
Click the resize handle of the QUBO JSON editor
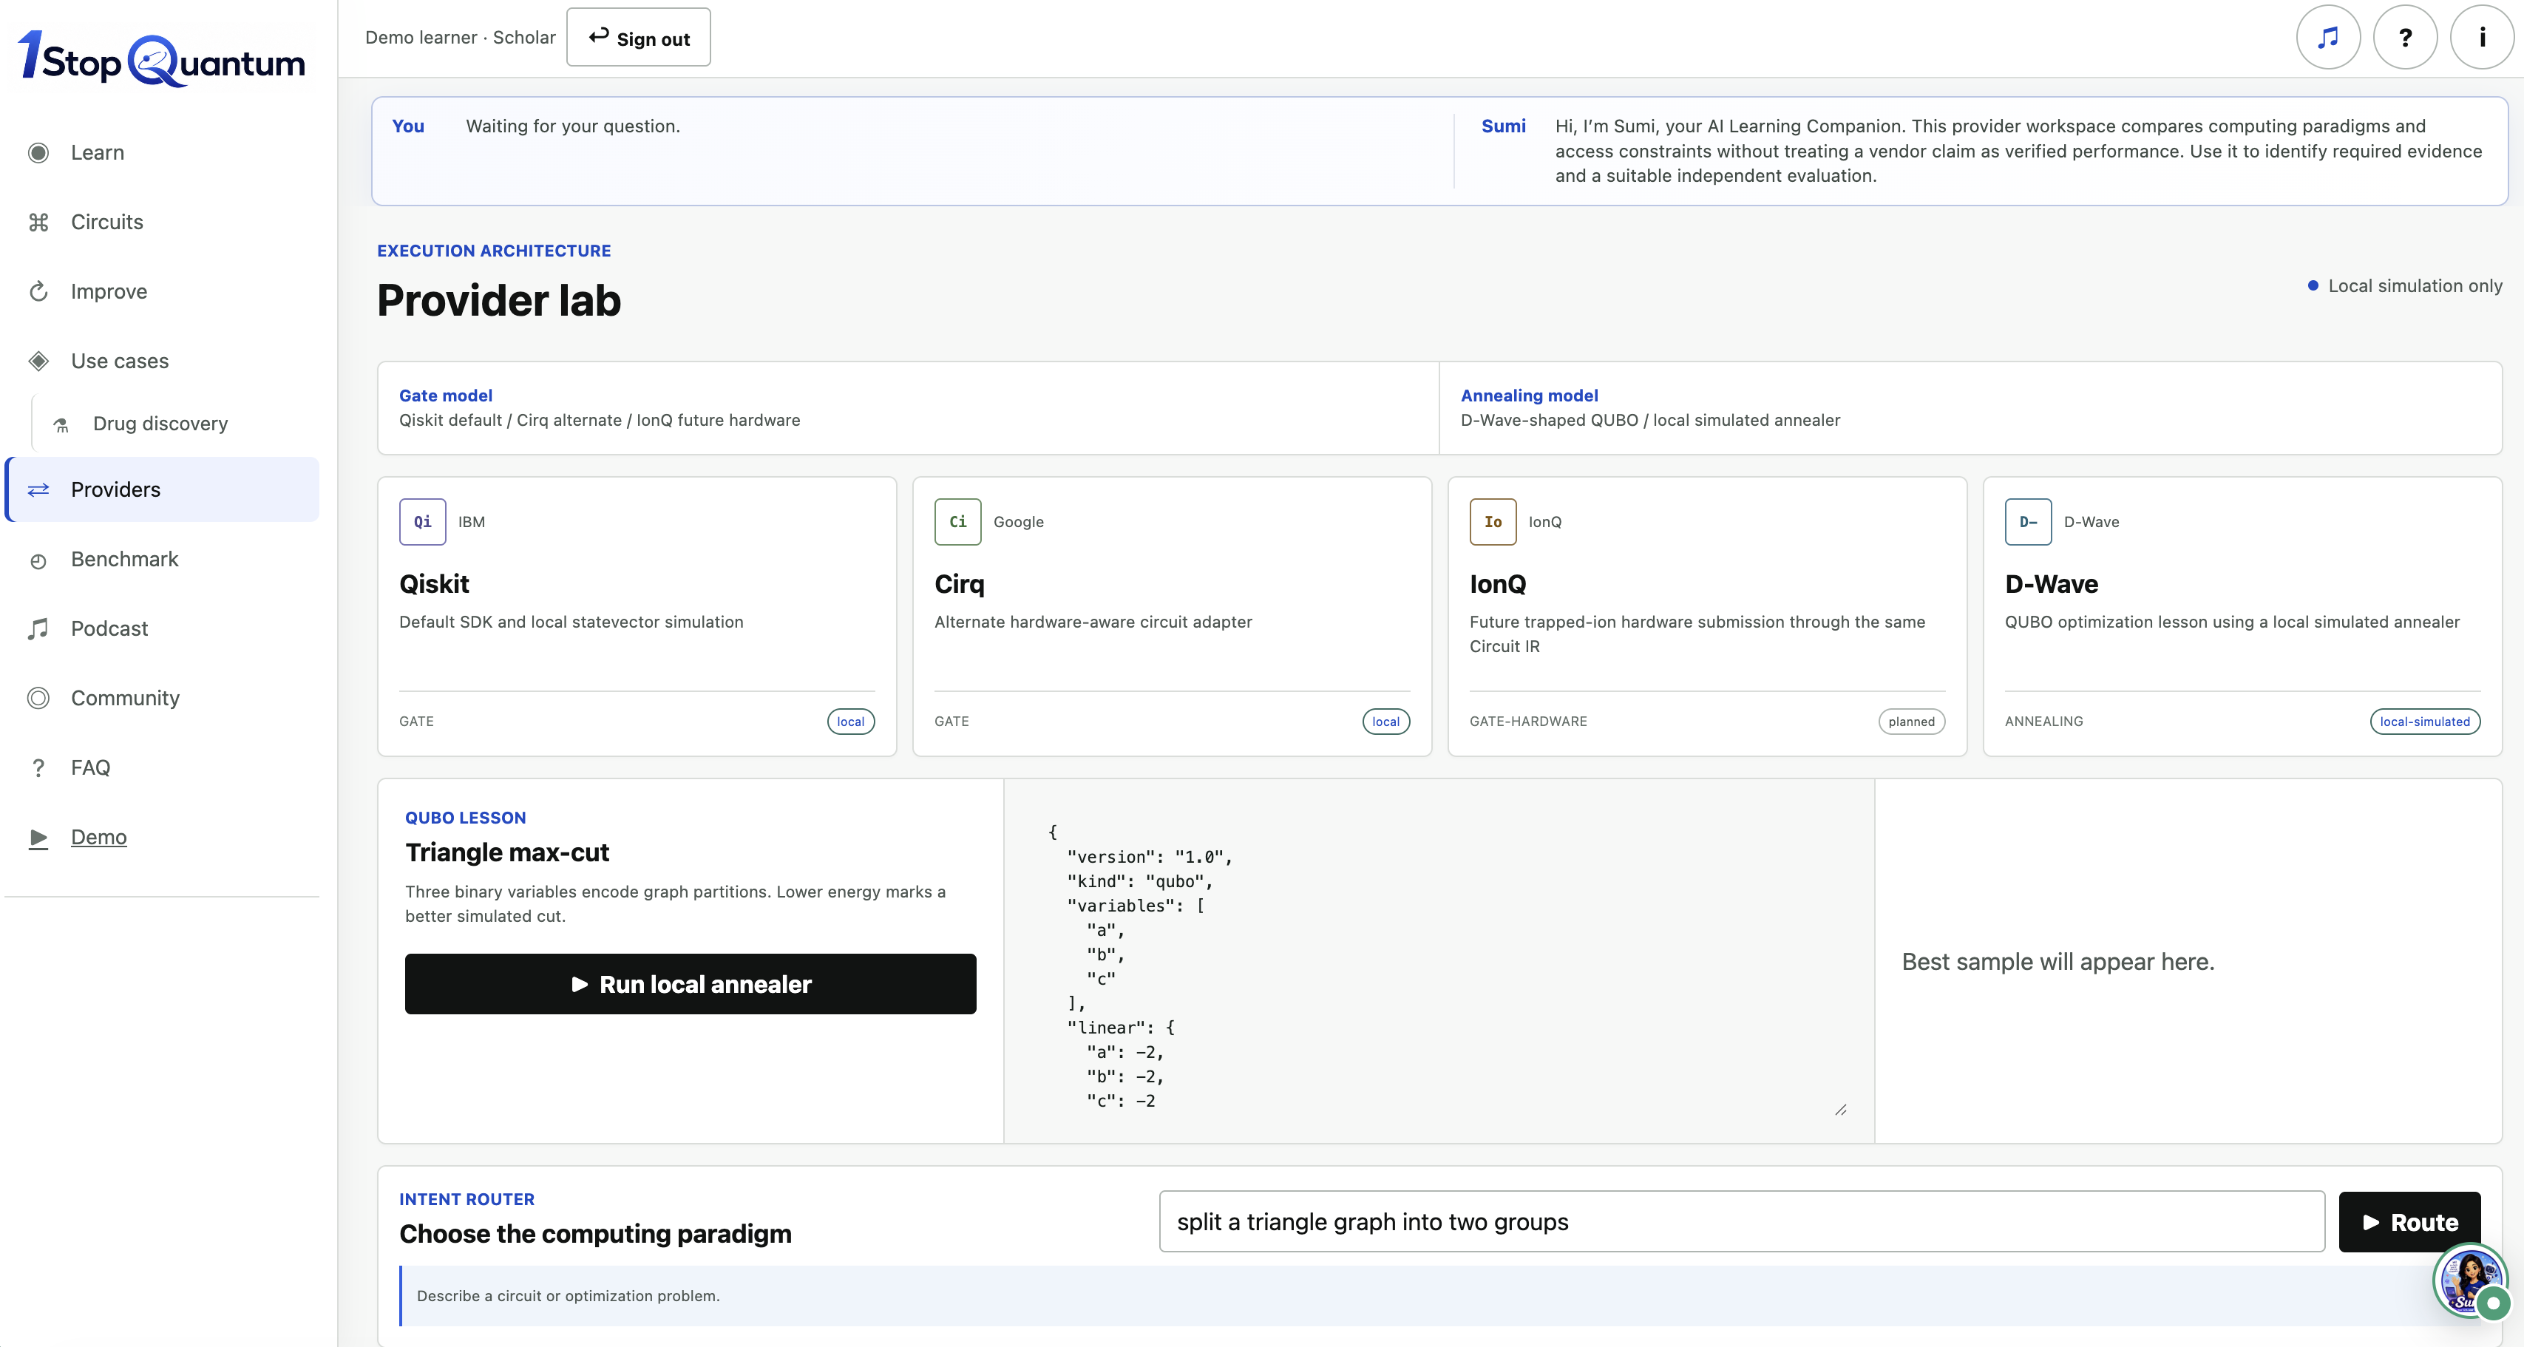coord(1841,1110)
